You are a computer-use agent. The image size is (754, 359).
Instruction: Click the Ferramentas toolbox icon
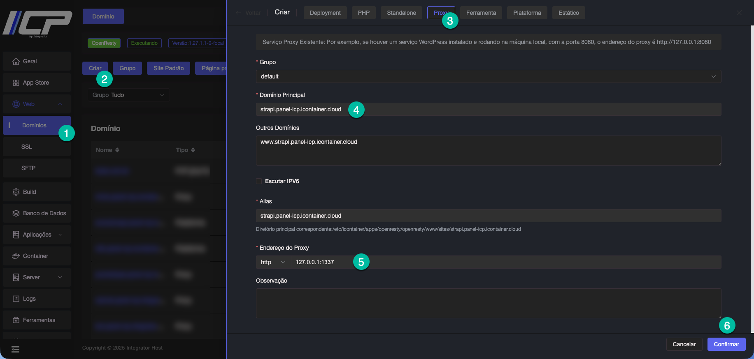click(16, 320)
